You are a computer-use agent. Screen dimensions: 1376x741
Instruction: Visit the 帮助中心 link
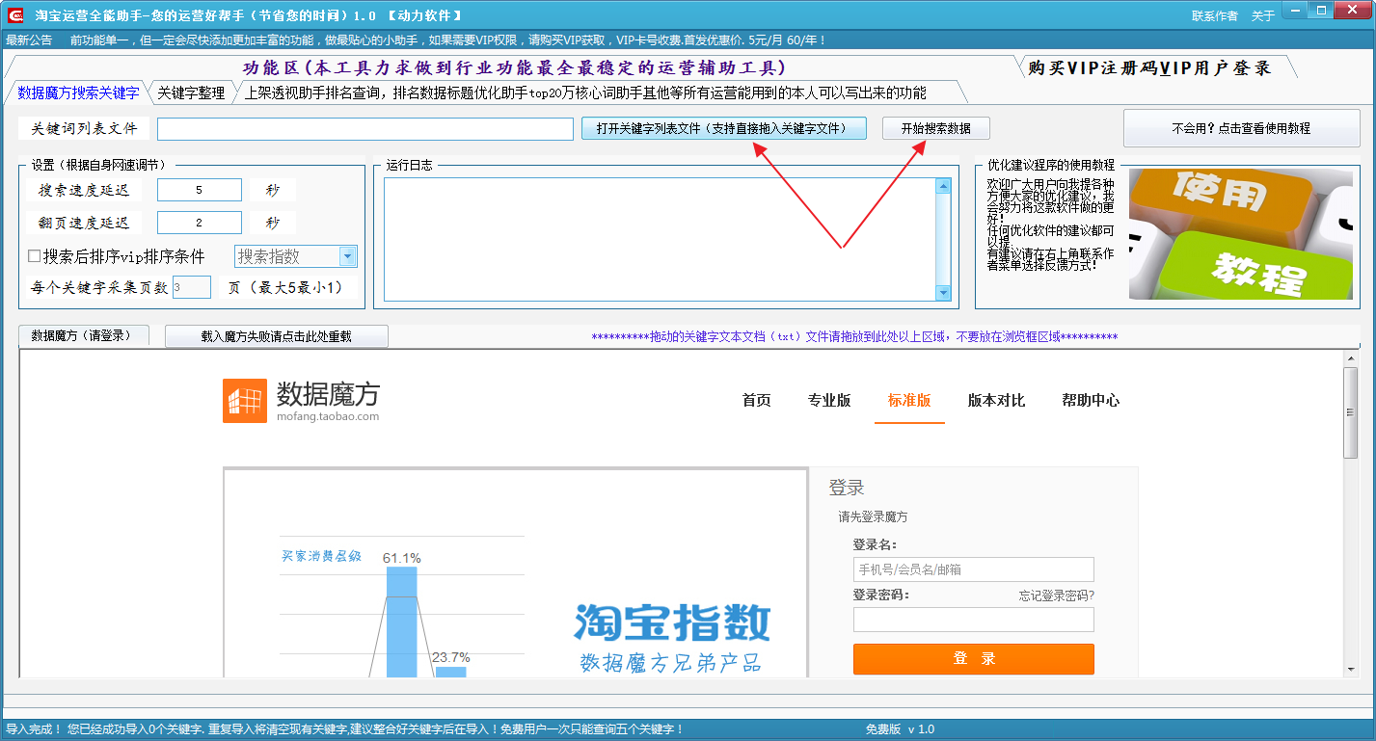pyautogui.click(x=1091, y=400)
